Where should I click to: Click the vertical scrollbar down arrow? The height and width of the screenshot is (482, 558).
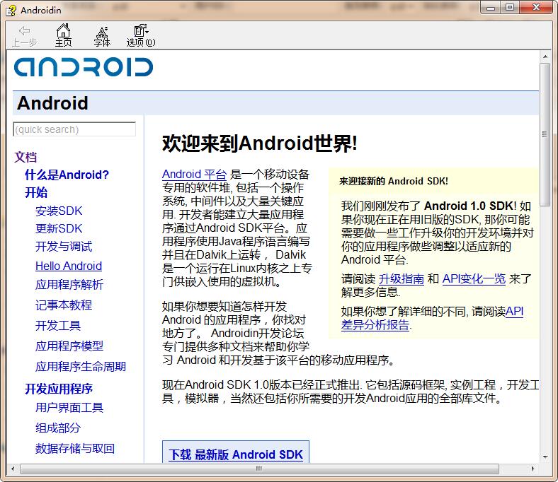545,457
